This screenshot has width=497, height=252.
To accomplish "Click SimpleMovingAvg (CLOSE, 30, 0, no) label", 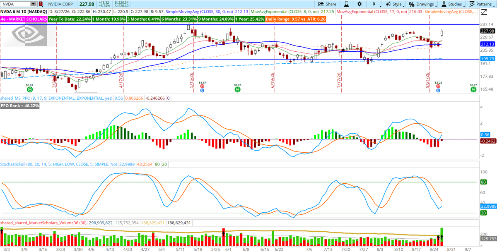I will (x=200, y=12).
